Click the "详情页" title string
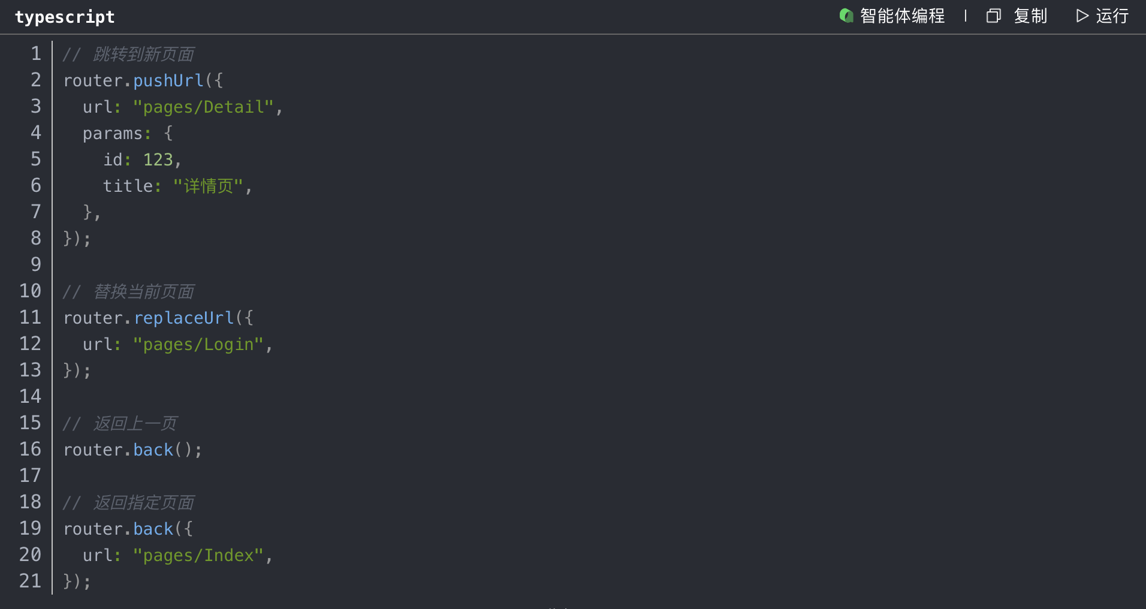 (208, 186)
